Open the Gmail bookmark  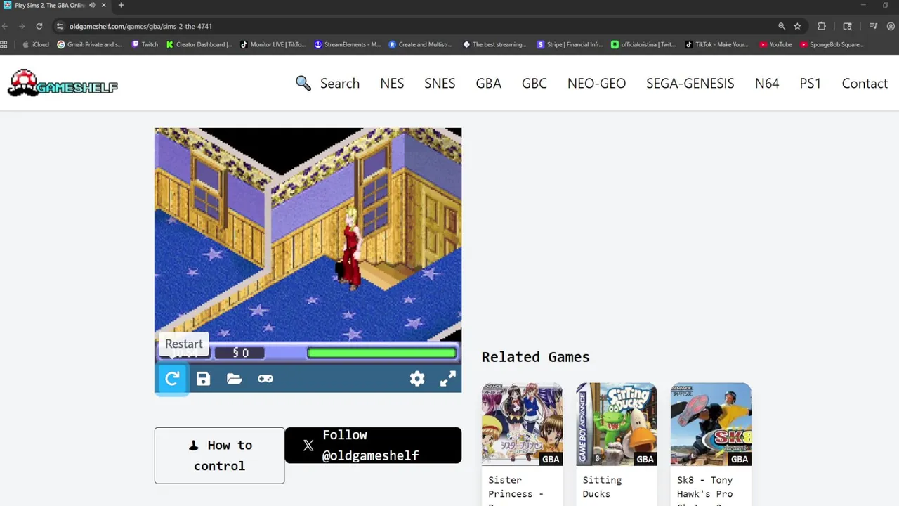(x=89, y=44)
